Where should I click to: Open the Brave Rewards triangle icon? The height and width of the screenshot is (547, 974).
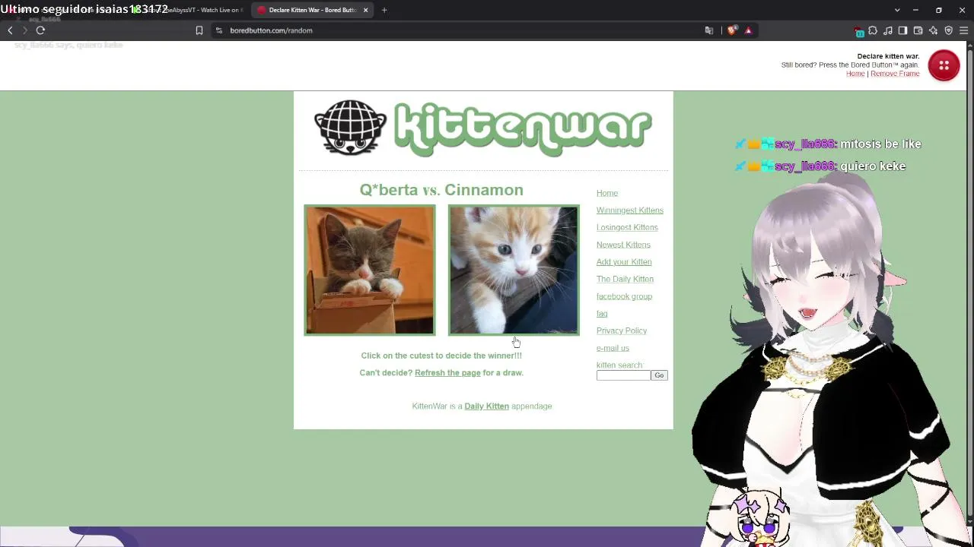748,30
